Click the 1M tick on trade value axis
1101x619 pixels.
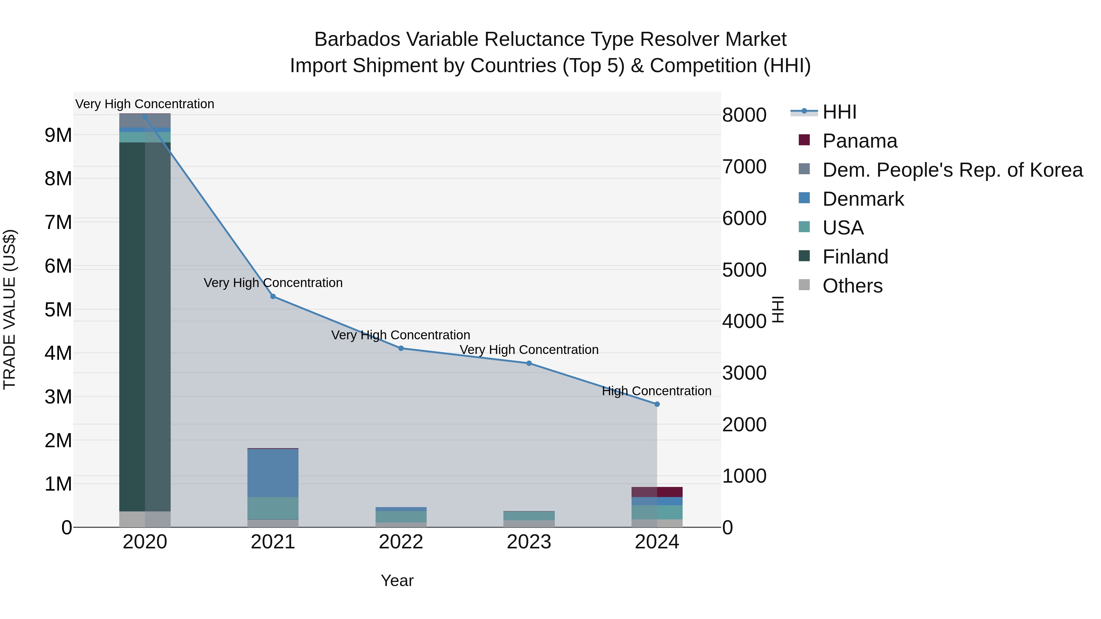coord(58,484)
